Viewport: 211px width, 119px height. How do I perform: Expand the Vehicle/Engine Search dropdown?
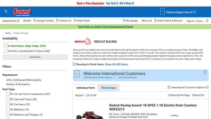(181, 12)
